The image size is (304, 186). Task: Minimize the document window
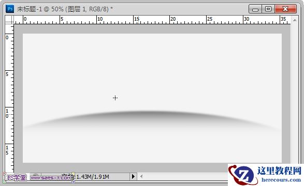(255, 9)
